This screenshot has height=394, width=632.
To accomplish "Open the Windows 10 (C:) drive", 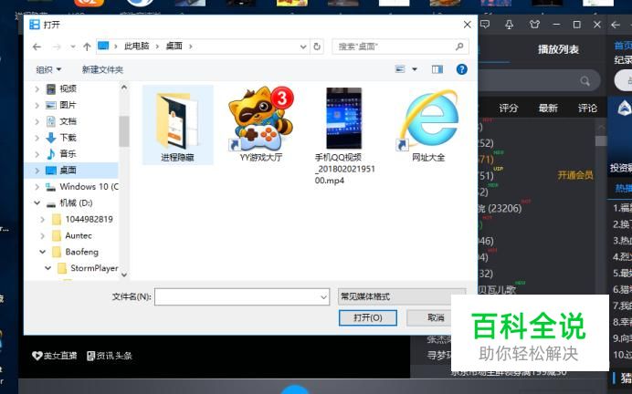I will click(x=89, y=187).
